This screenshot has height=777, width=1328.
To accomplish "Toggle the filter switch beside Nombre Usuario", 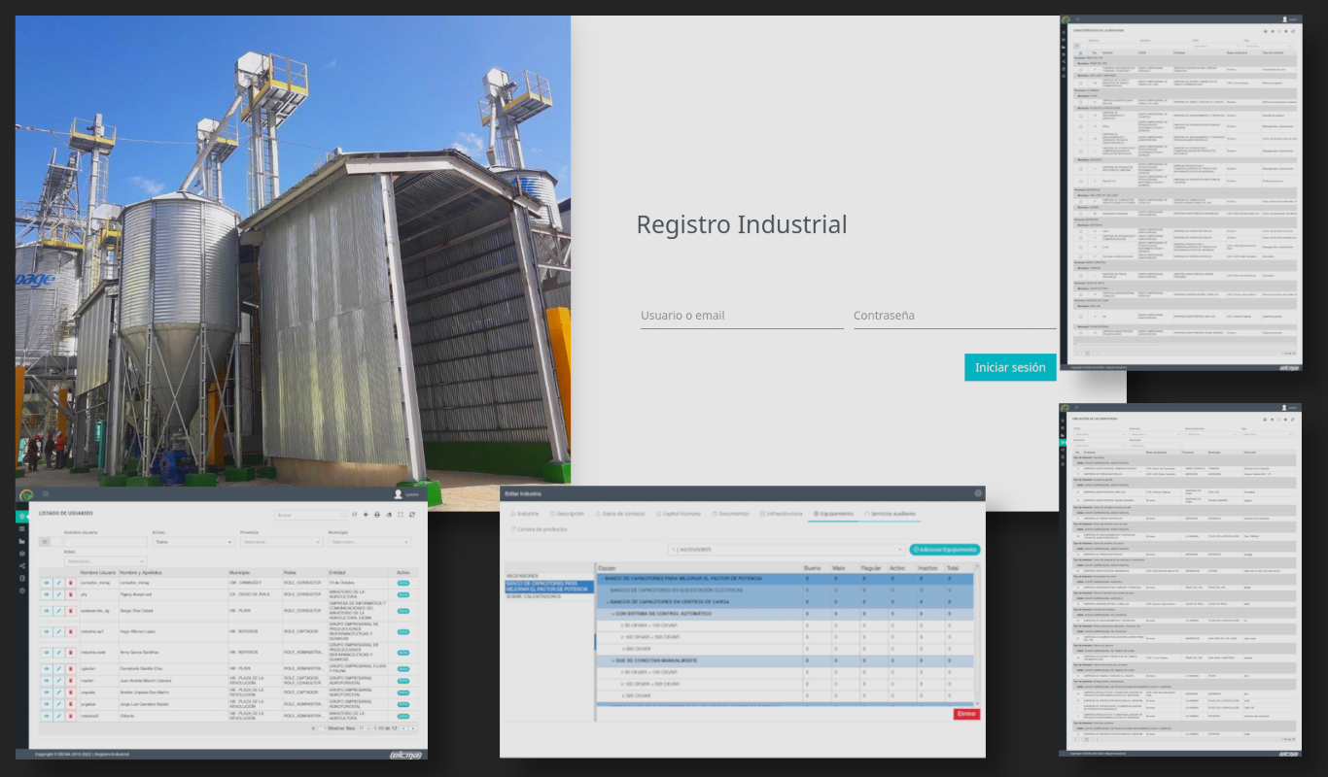I will (x=45, y=542).
